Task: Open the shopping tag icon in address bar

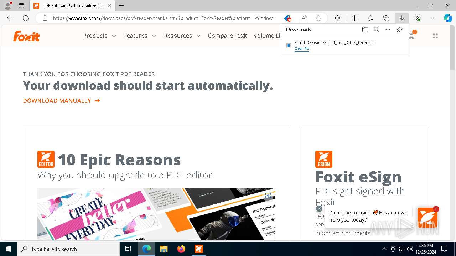Action: pos(287,18)
